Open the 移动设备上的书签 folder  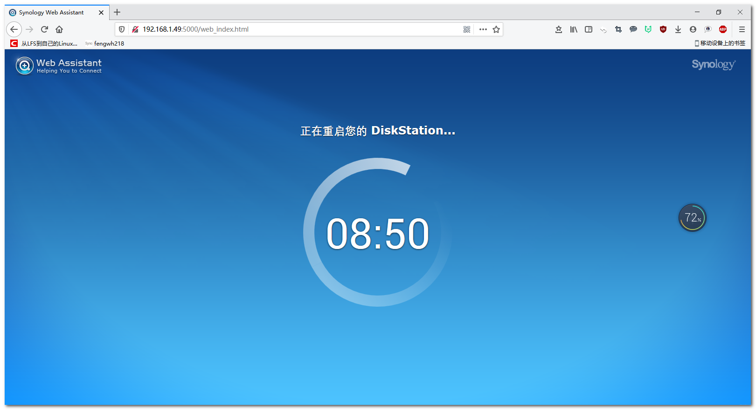click(x=720, y=43)
